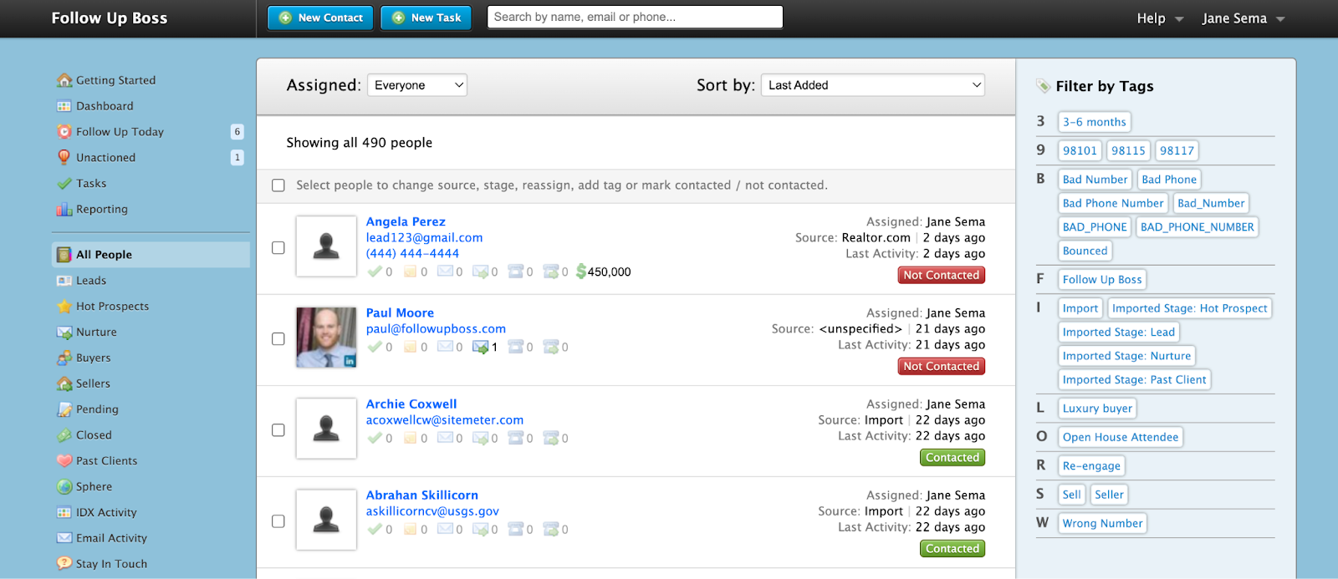
Task: Open the Assigned Everyone dropdown
Action: (x=417, y=85)
